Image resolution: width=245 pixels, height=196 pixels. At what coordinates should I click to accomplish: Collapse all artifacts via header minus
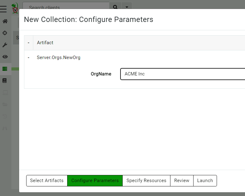click(28, 43)
